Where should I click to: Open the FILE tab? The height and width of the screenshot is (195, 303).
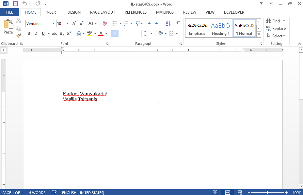tap(10, 12)
